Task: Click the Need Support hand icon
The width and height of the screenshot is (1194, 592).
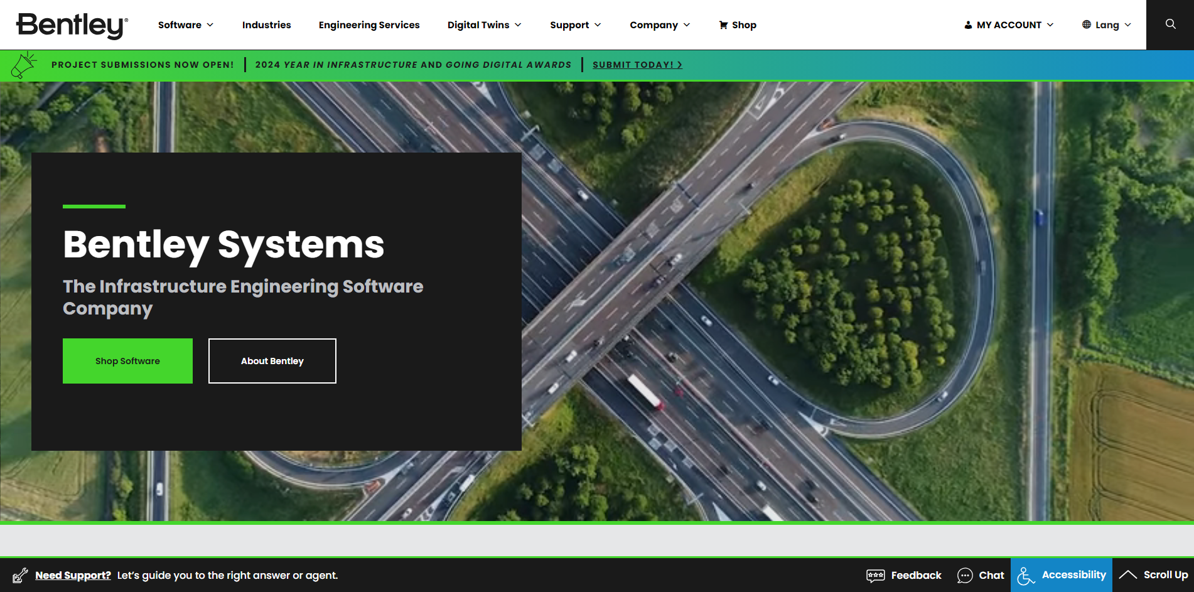Action: 20,575
